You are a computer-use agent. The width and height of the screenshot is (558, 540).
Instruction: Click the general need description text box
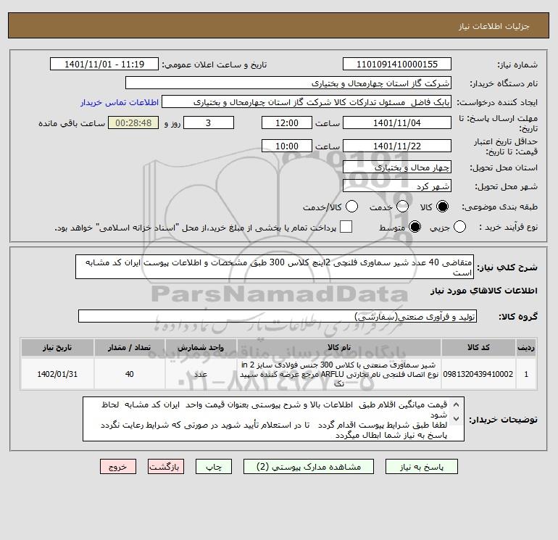(x=275, y=267)
